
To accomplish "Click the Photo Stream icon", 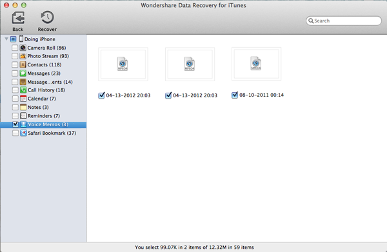I will (x=23, y=56).
